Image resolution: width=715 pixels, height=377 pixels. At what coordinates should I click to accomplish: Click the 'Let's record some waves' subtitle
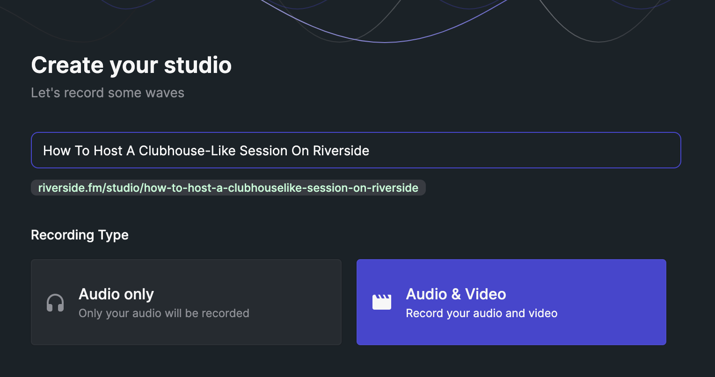pos(108,93)
